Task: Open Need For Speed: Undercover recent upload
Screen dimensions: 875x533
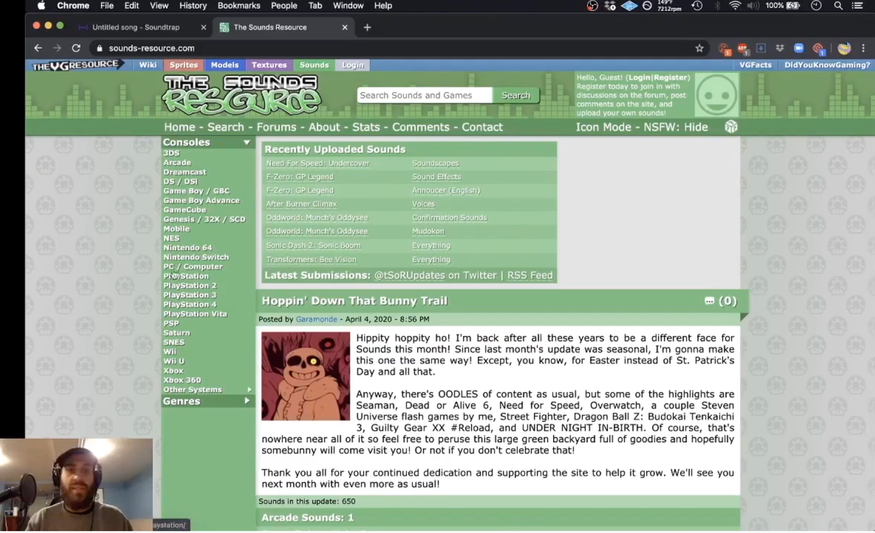Action: pyautogui.click(x=317, y=163)
